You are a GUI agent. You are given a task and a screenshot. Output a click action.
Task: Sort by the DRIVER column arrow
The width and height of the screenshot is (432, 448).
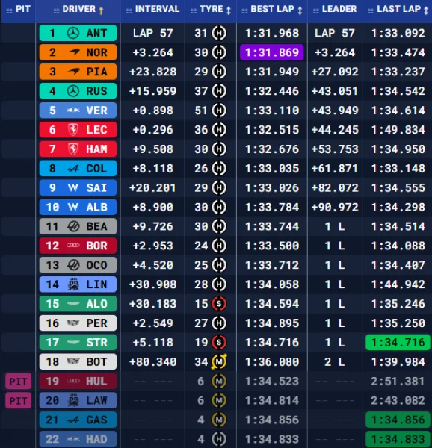coord(101,10)
